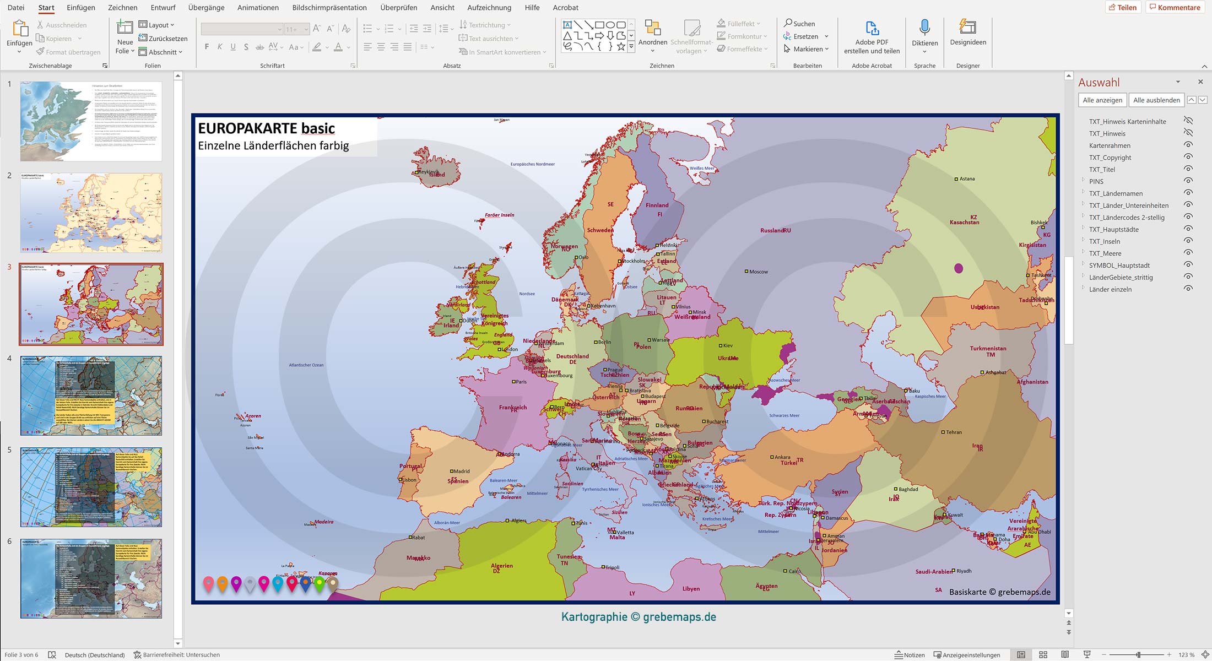Open the Fülleffekt dropdown
1212x661 pixels.
point(759,23)
